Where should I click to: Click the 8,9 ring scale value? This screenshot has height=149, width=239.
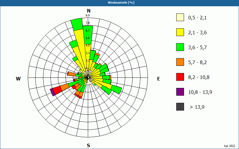click(88, 15)
